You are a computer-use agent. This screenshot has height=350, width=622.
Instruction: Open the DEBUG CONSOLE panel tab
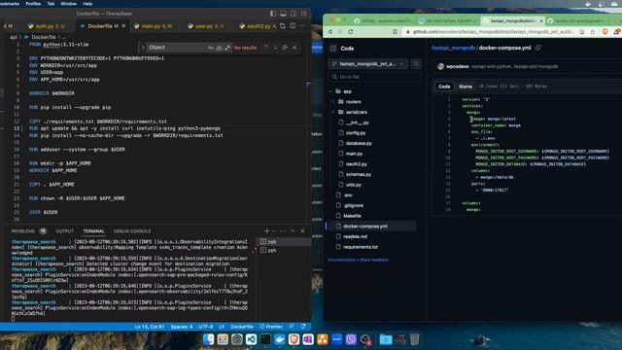coord(132,231)
